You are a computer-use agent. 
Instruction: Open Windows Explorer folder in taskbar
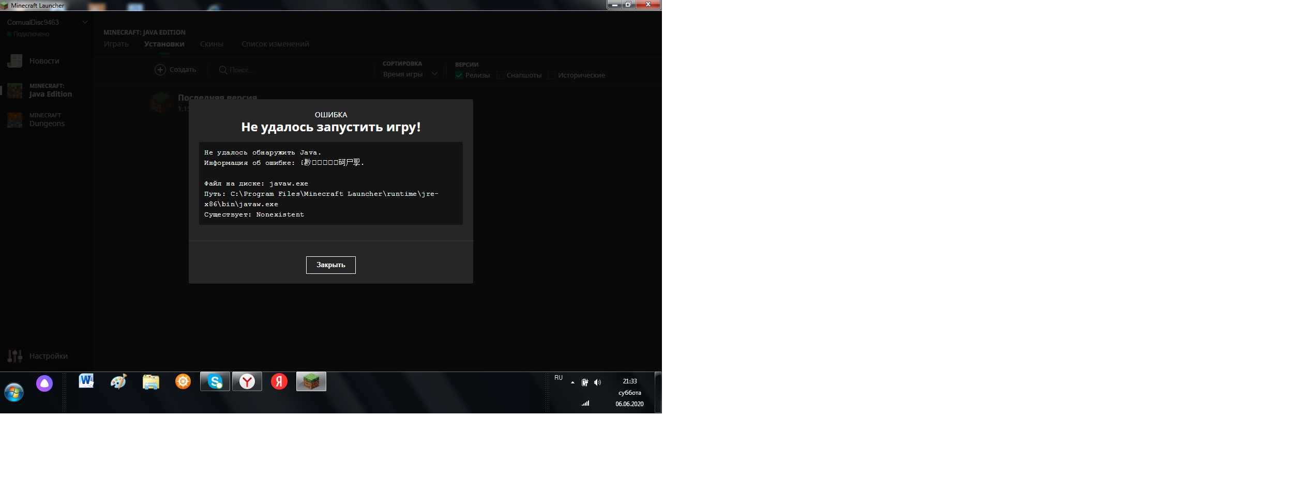pyautogui.click(x=151, y=382)
